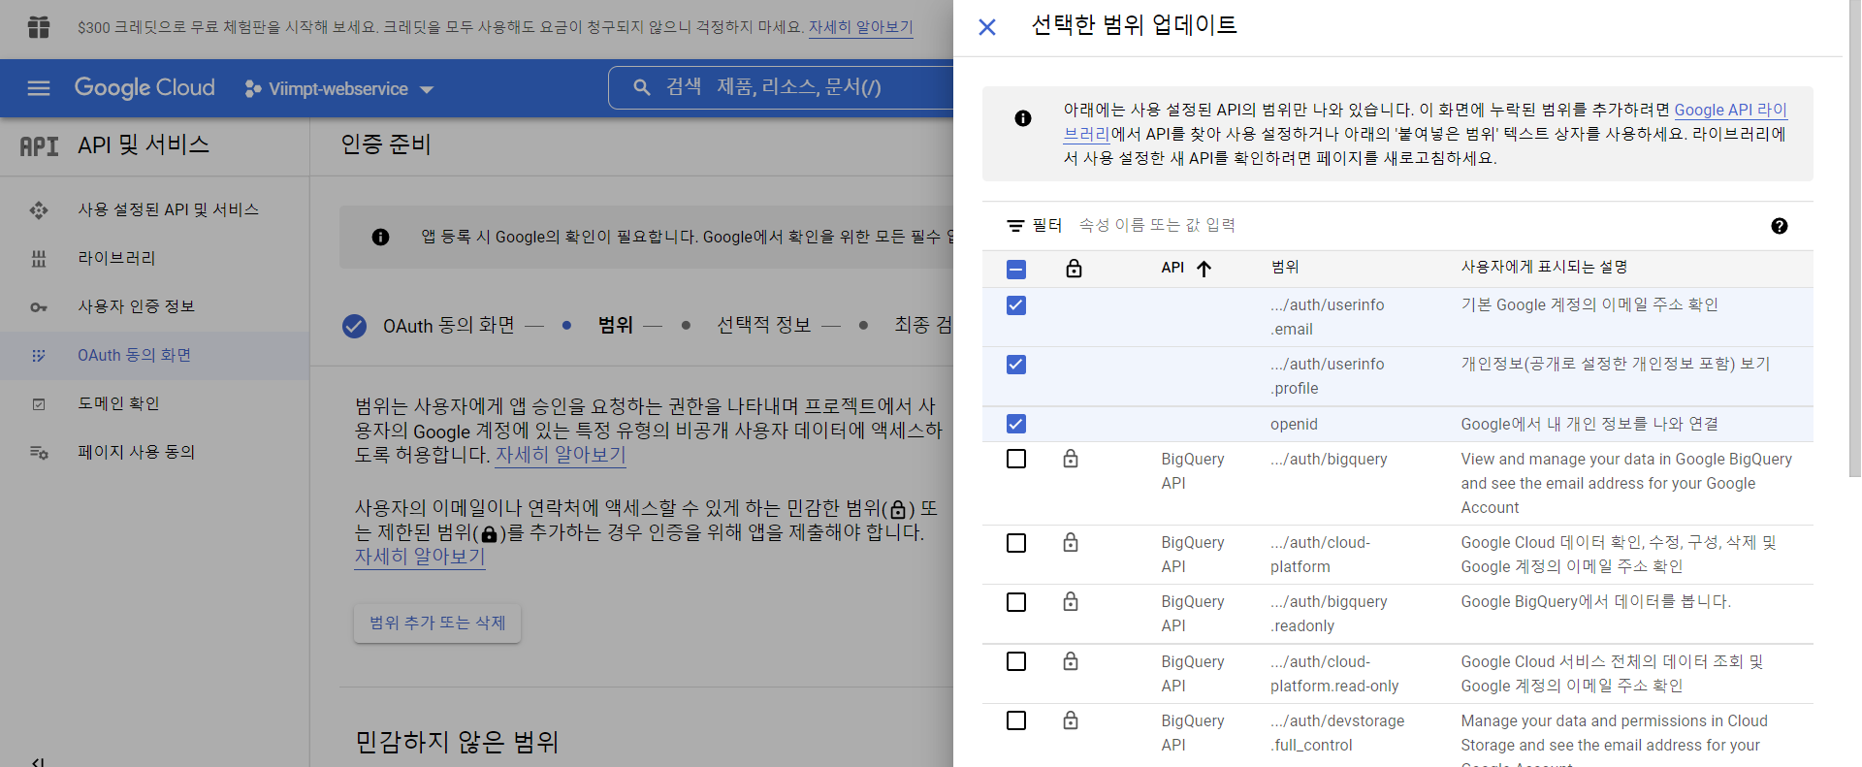Click the 페이지 사용 동의 settings icon

[x=39, y=452]
